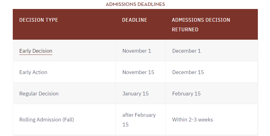270x136 pixels.
Task: Select the Regular Decision row label
Action: (39, 94)
